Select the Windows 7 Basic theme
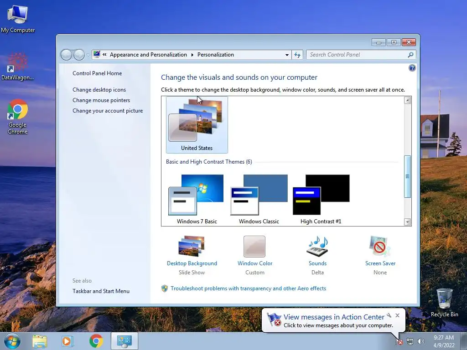 click(197, 199)
